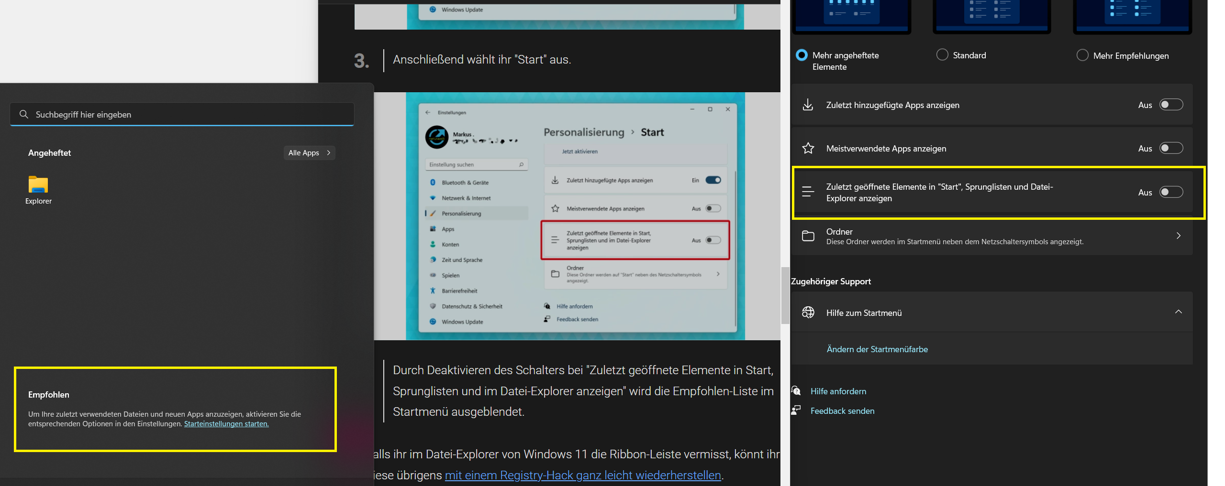Screen dimensions: 1225x486
Task: Click the Angeheftet heading in Start menu
Action: coord(49,153)
